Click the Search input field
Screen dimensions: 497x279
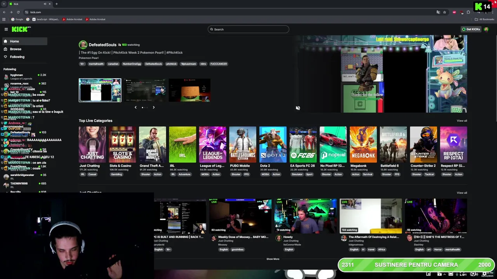(x=248, y=29)
